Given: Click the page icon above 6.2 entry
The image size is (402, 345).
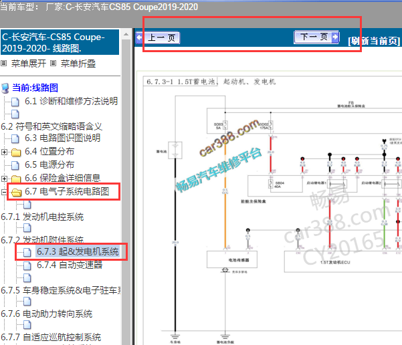Looking at the screenshot, I should click(15, 114).
